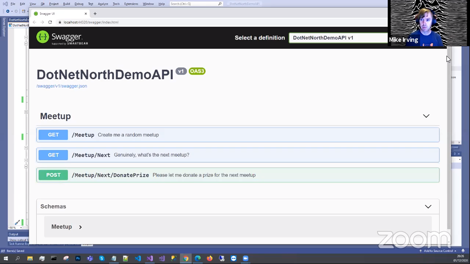This screenshot has width=470, height=264.
Task: Open Visual Studio Project menu
Action: coord(54,4)
